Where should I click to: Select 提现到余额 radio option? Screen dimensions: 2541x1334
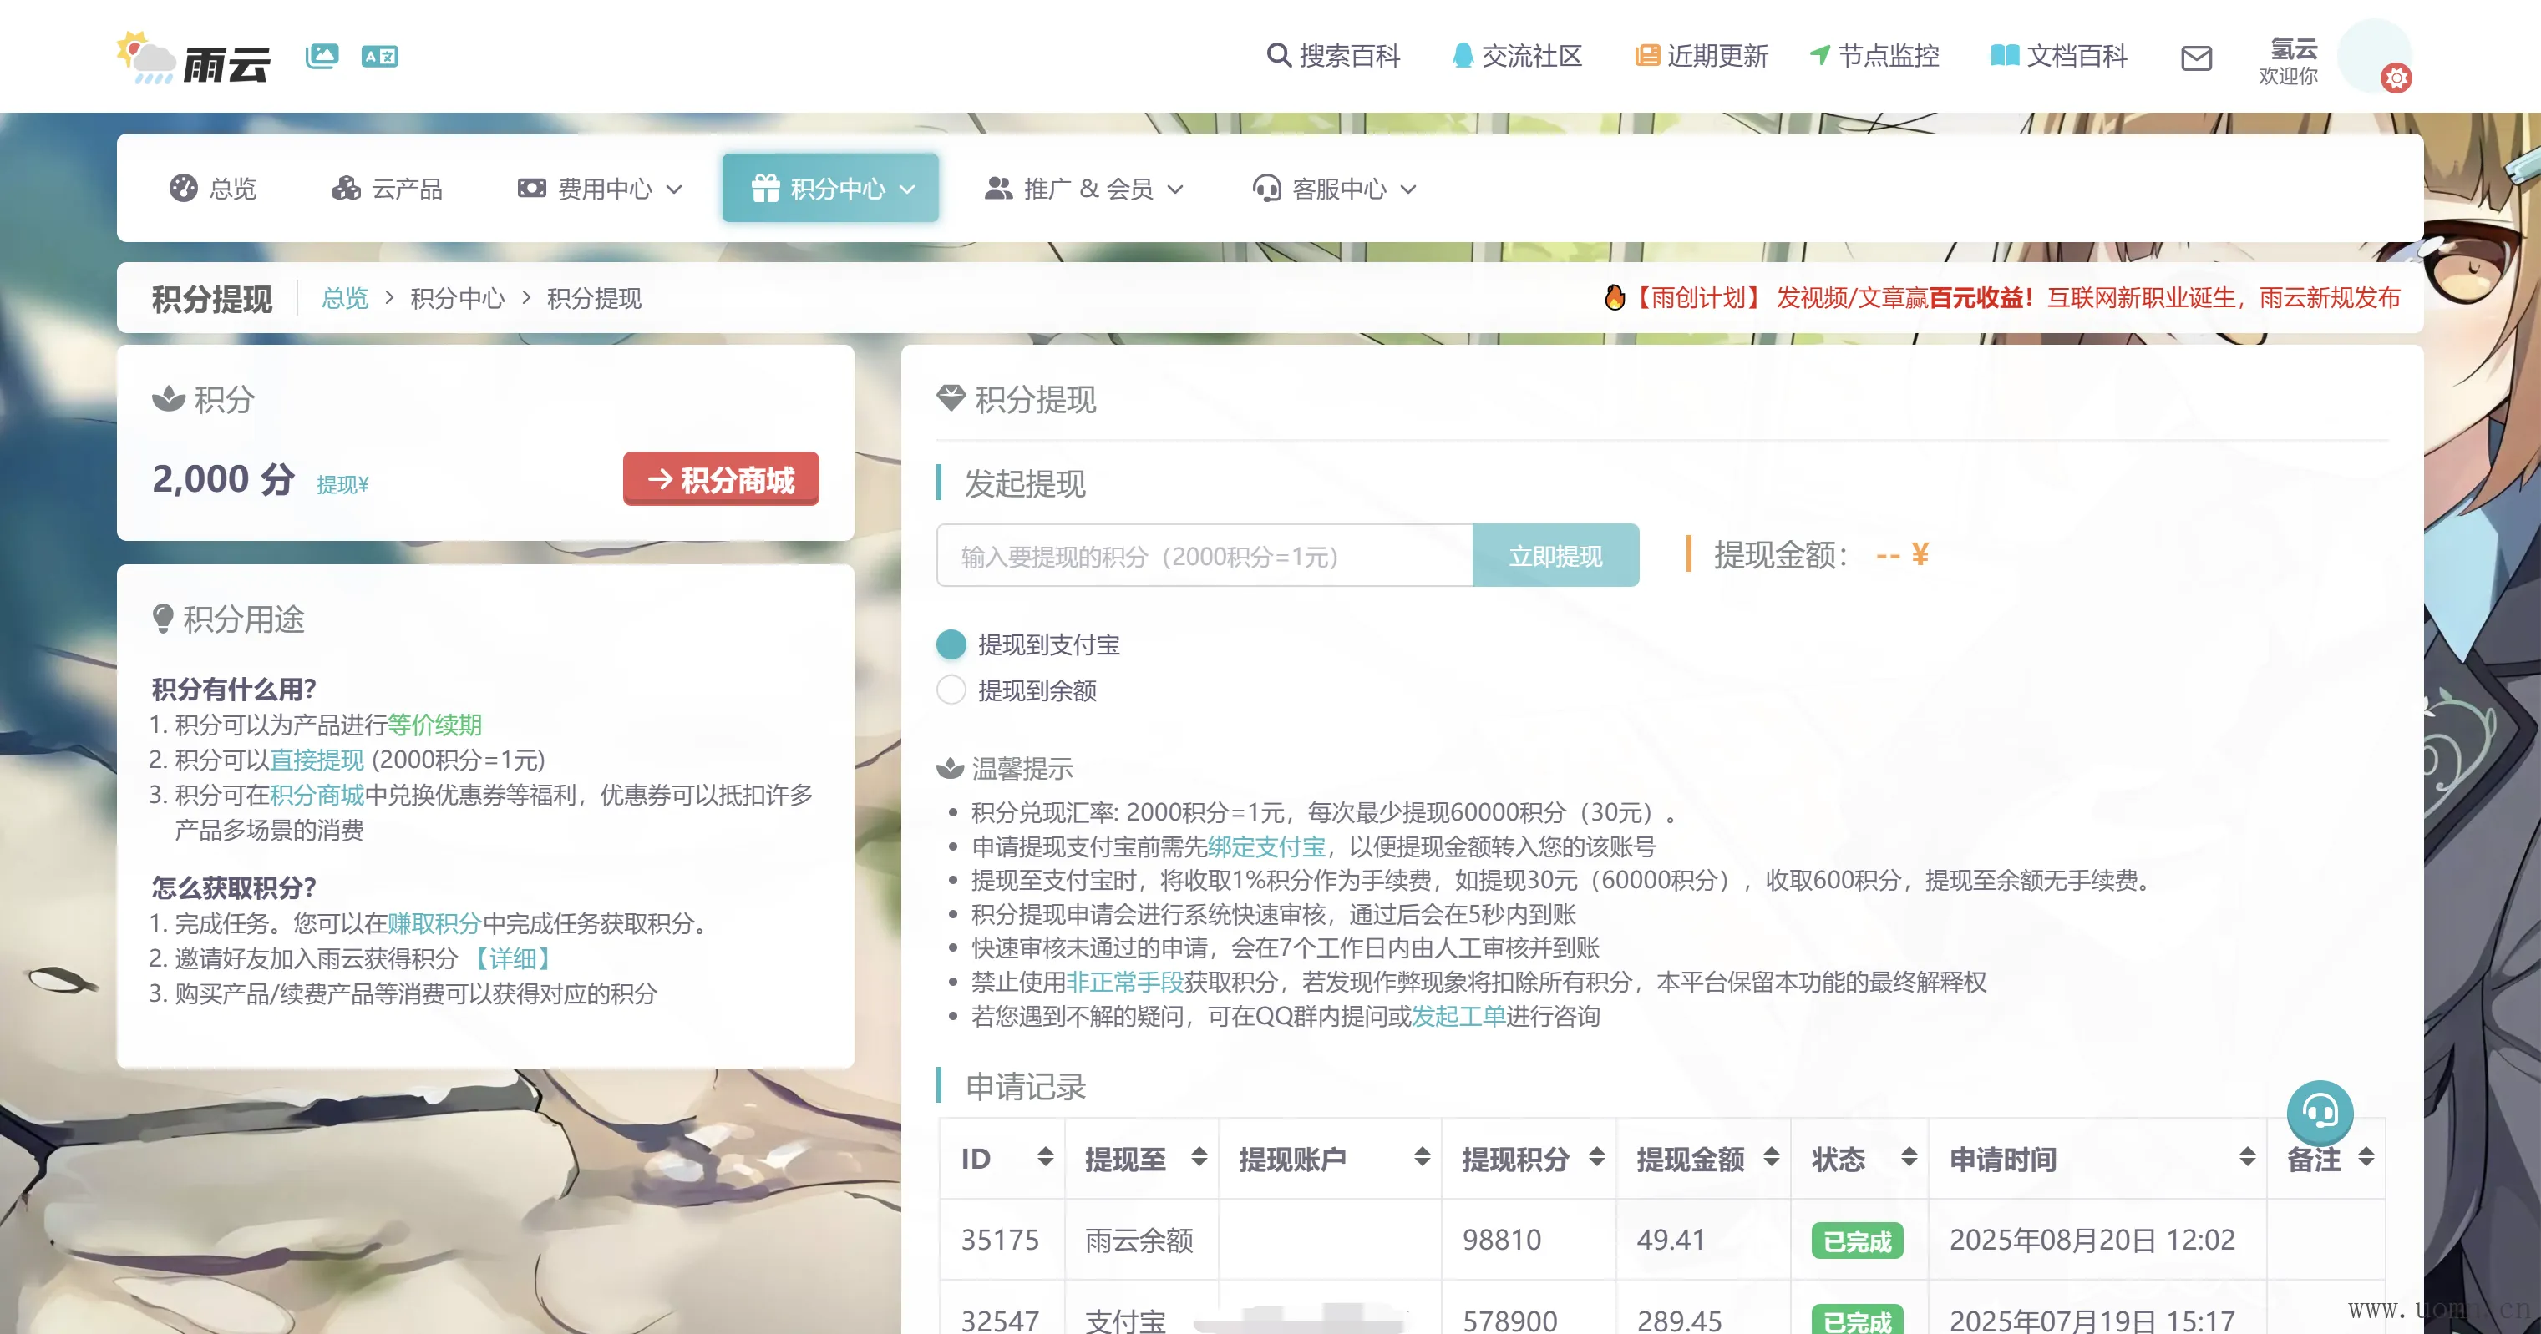pyautogui.click(x=951, y=690)
